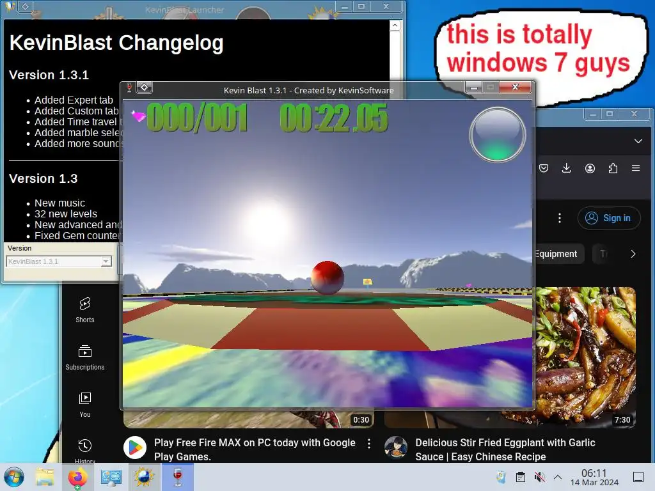Open the Stir Fried Eggplant video thumbnail

[585, 357]
